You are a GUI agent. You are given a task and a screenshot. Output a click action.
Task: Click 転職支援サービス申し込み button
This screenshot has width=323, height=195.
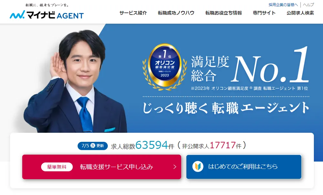tap(102, 167)
